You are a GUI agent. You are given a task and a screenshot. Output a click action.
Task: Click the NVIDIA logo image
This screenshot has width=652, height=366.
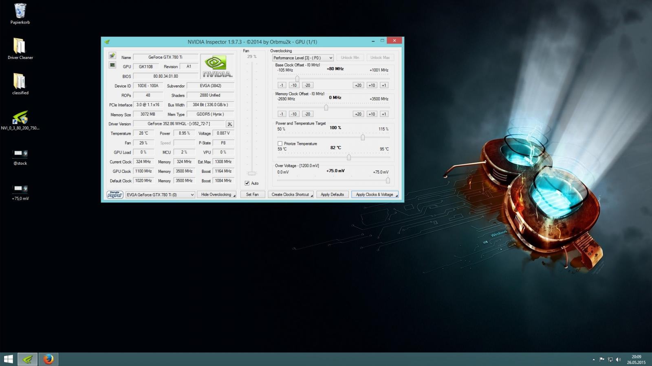click(218, 66)
